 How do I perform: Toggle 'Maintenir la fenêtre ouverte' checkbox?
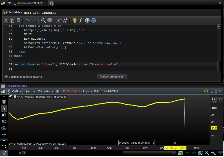[x=6, y=77]
